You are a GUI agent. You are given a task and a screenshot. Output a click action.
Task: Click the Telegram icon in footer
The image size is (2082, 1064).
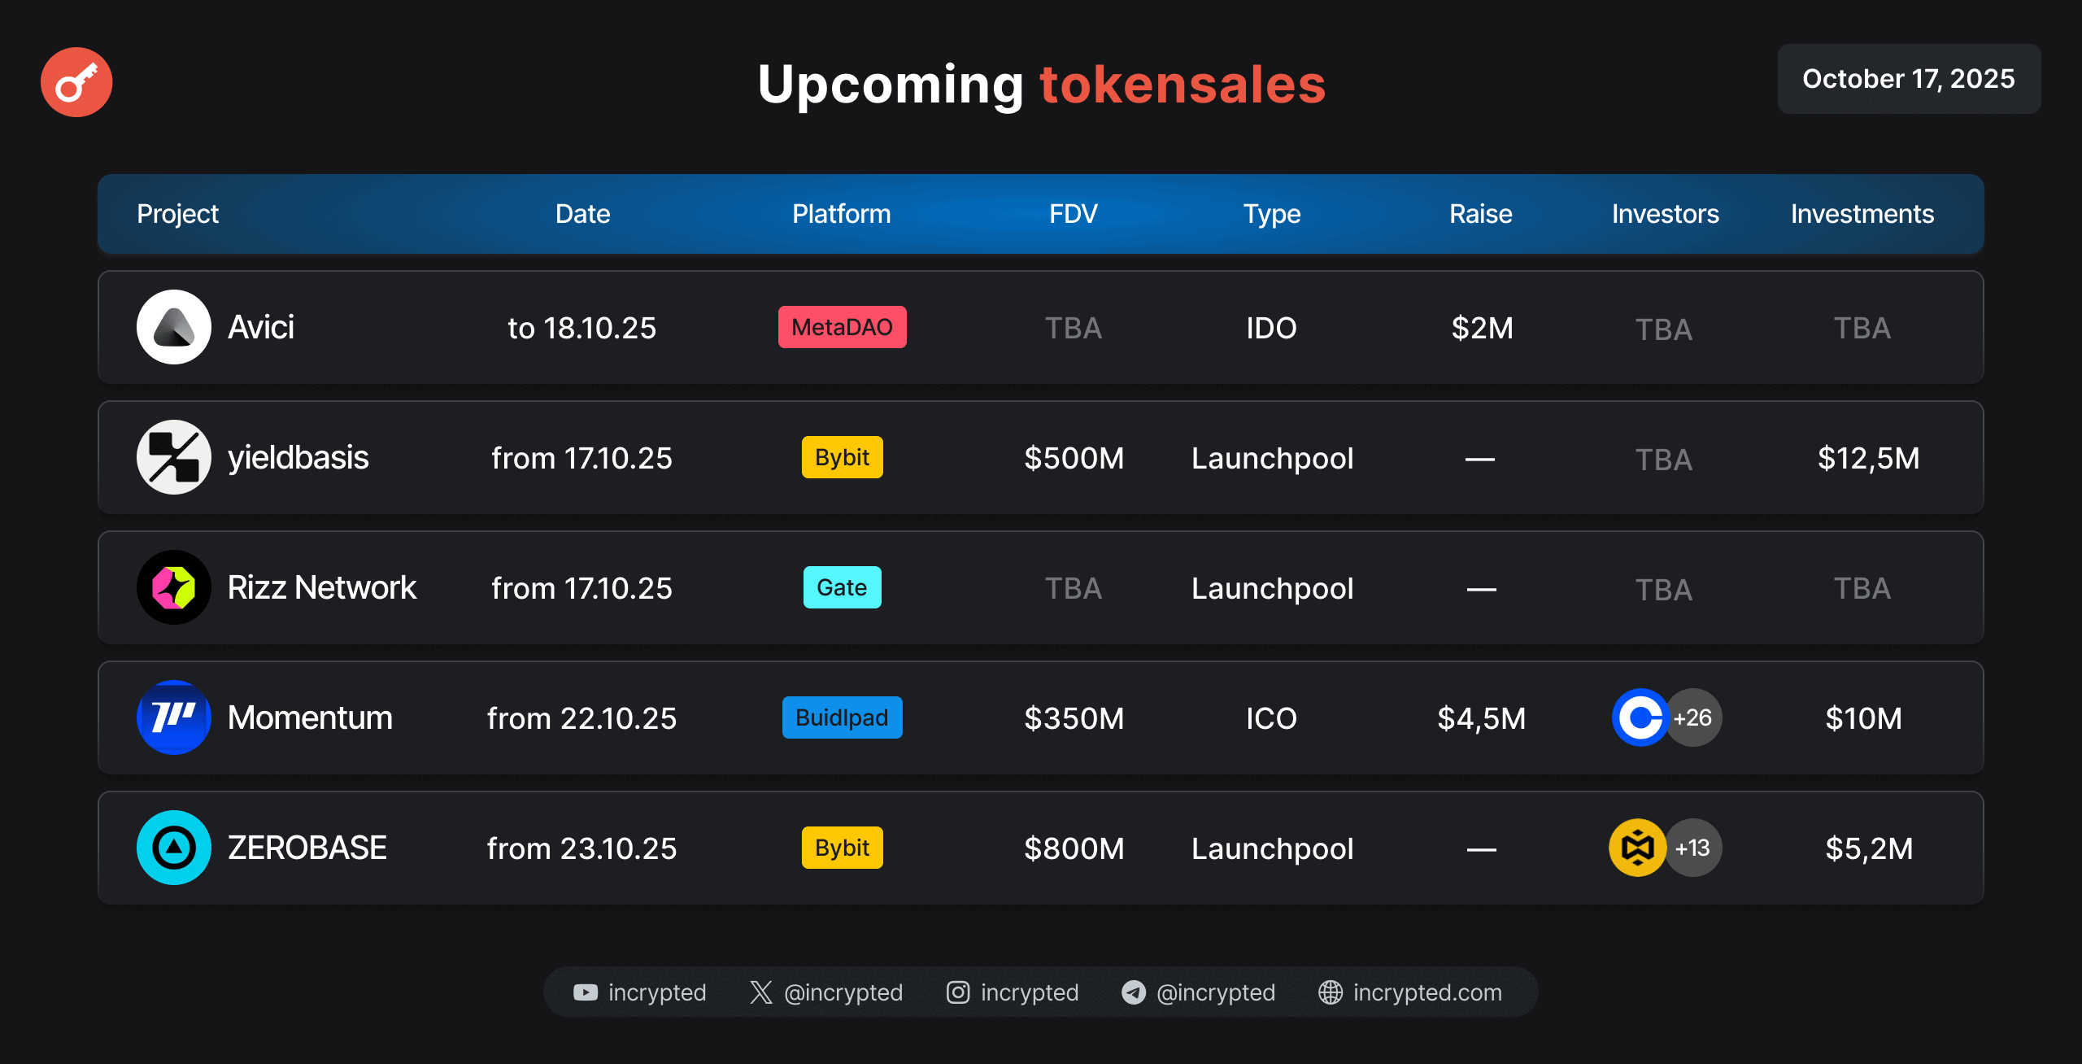coord(1133,992)
